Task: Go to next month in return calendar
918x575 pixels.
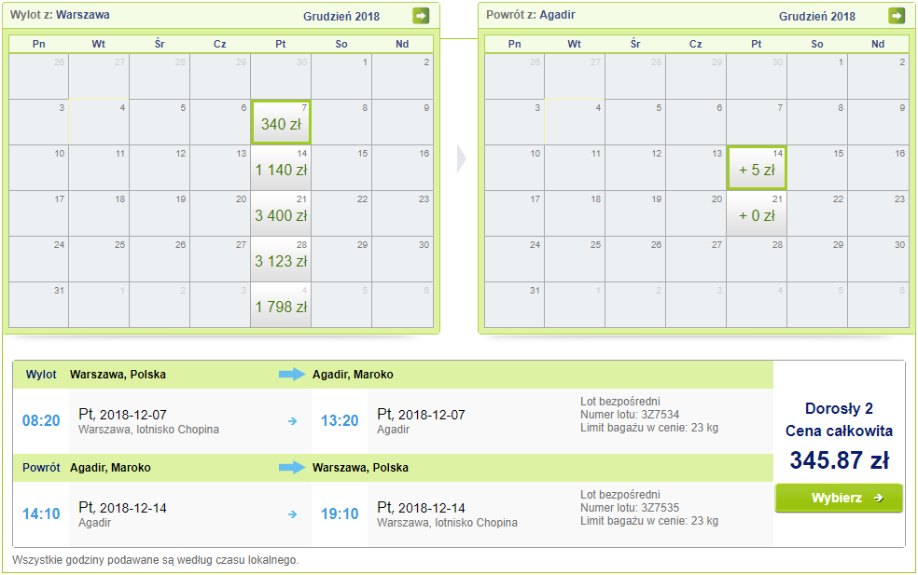Action: (897, 16)
